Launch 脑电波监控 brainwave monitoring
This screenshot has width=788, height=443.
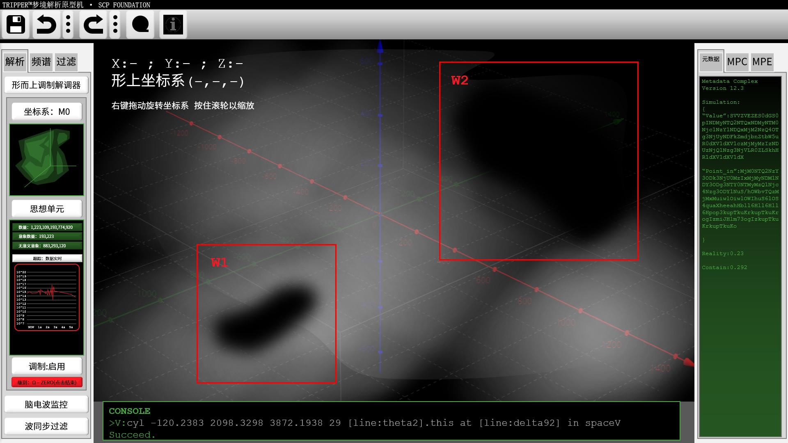coord(46,404)
